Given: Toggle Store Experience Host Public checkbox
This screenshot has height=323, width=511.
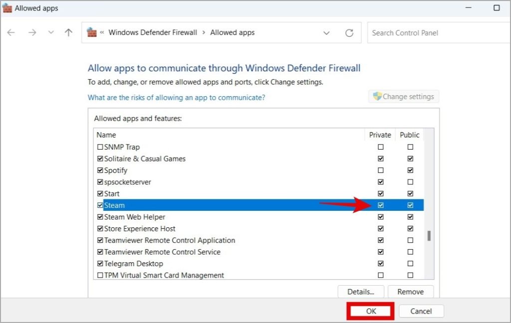Looking at the screenshot, I should pyautogui.click(x=410, y=229).
